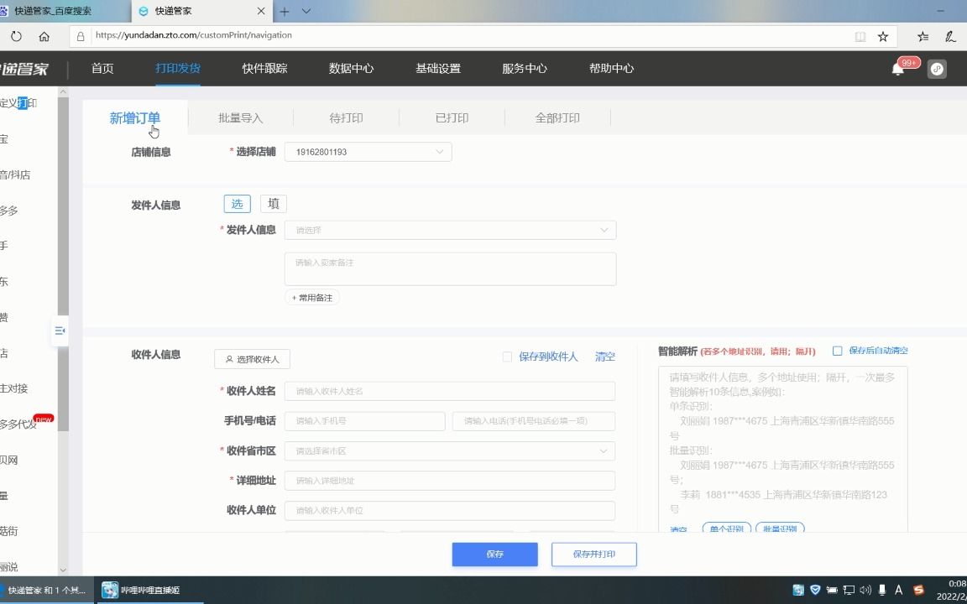Bookmark this page with the star icon
The height and width of the screenshot is (604, 967).
click(x=882, y=36)
